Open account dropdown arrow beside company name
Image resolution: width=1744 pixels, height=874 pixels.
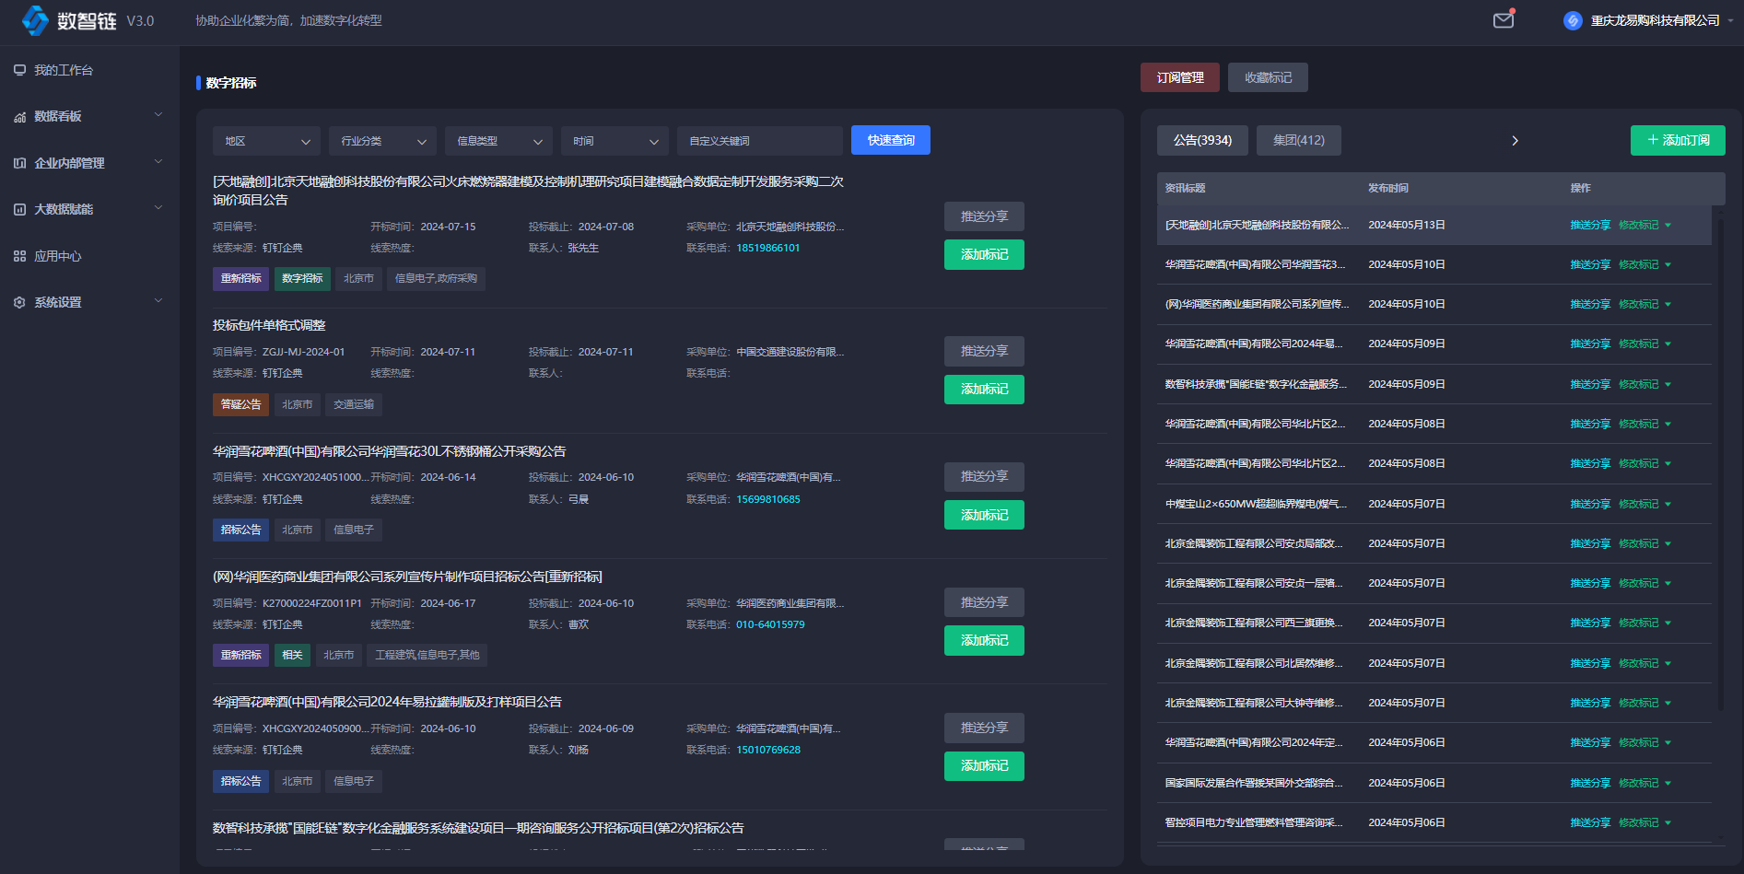[1730, 20]
